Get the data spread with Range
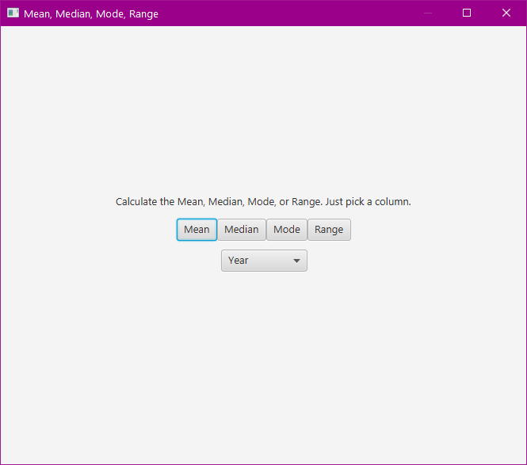 click(x=329, y=230)
